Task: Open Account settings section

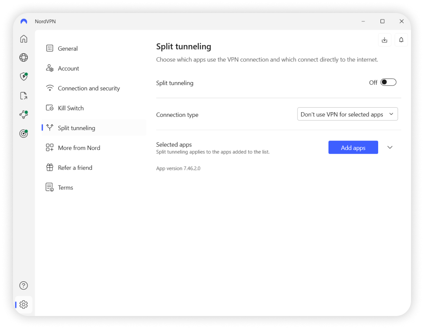Action: [x=68, y=68]
